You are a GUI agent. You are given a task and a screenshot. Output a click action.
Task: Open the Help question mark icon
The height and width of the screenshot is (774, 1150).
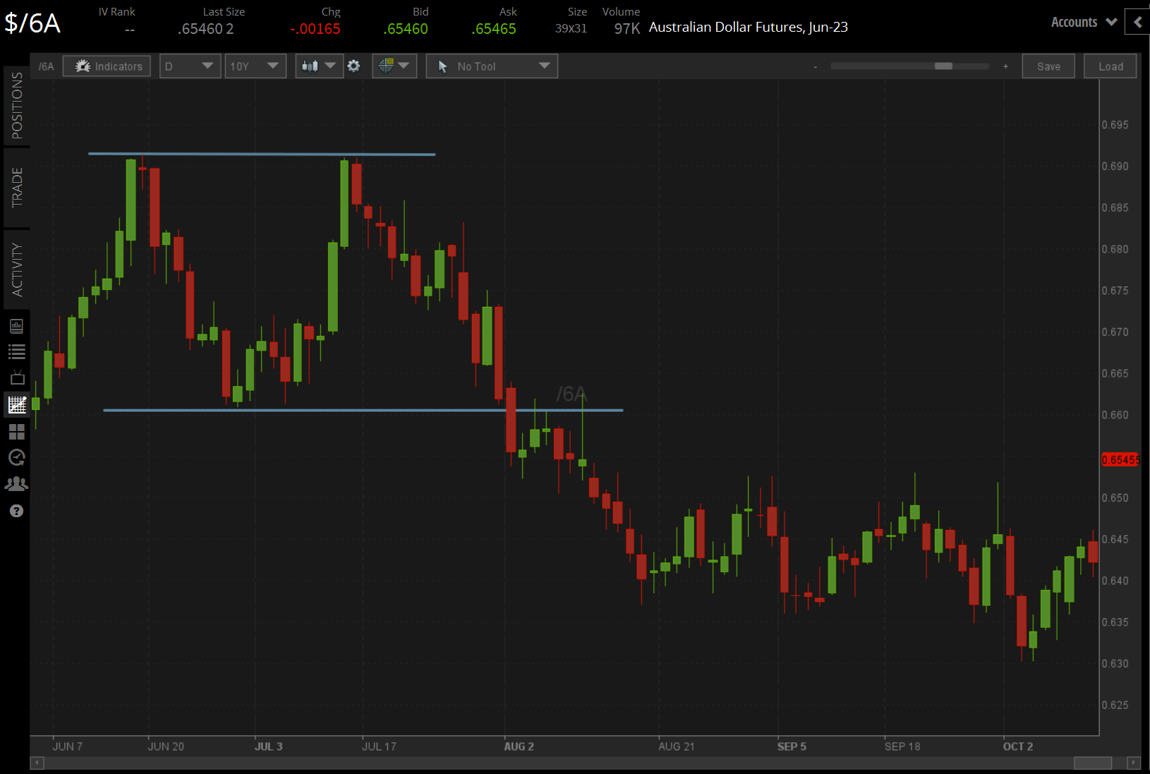coord(16,511)
